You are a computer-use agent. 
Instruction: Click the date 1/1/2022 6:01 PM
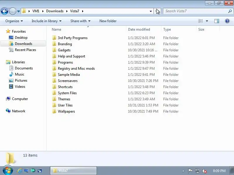coord(141,38)
